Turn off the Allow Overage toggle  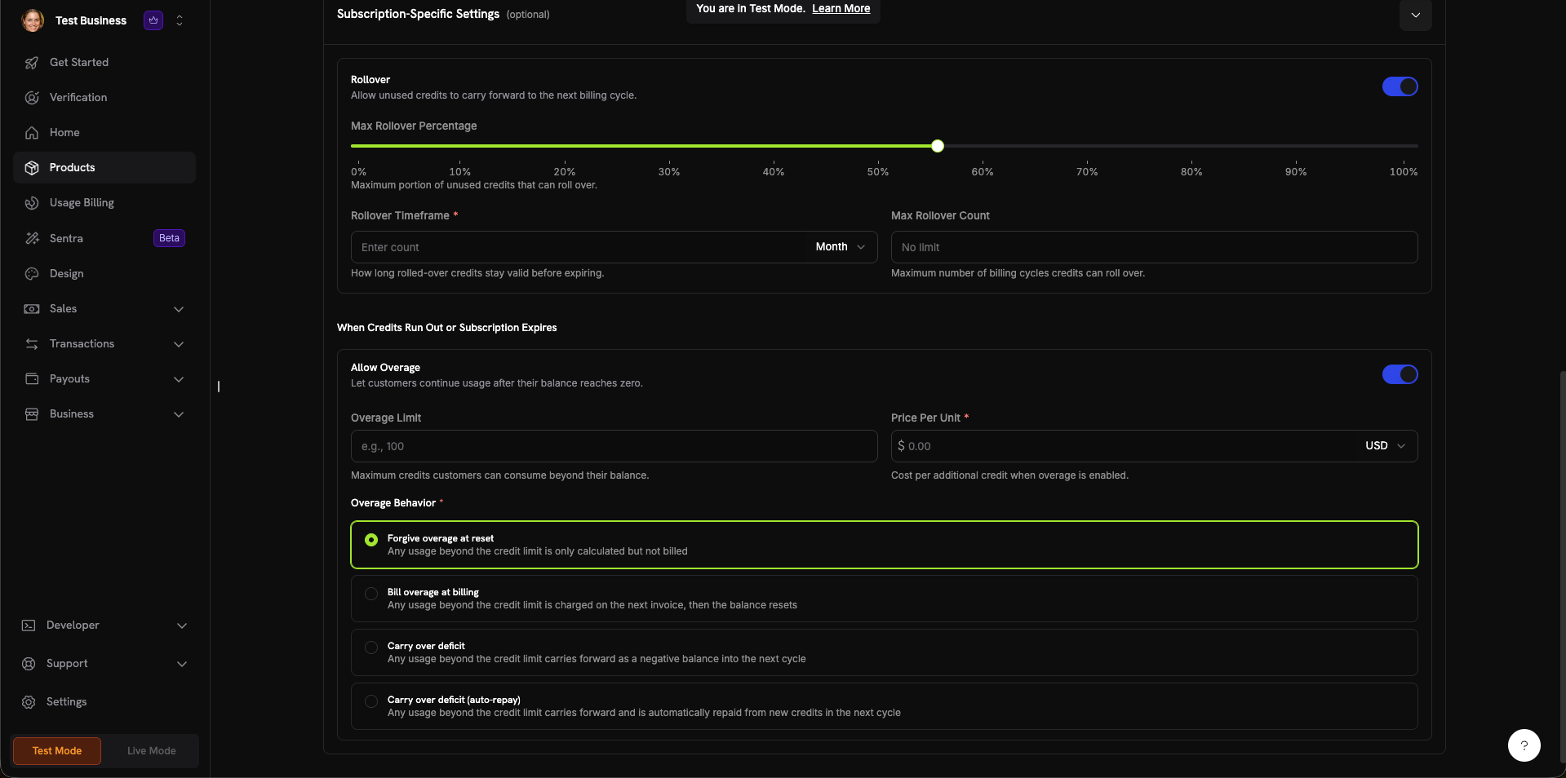pyautogui.click(x=1399, y=374)
